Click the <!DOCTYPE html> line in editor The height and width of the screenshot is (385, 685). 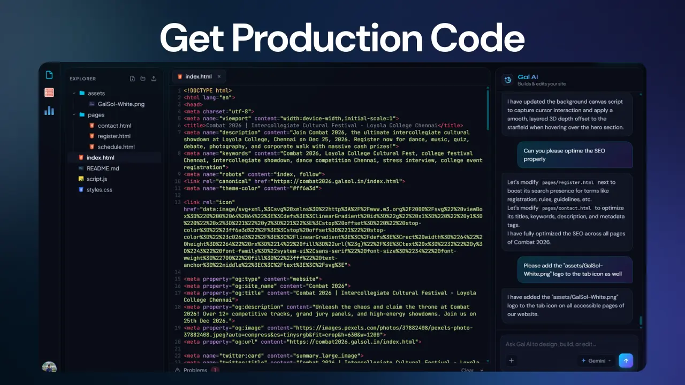tap(208, 91)
